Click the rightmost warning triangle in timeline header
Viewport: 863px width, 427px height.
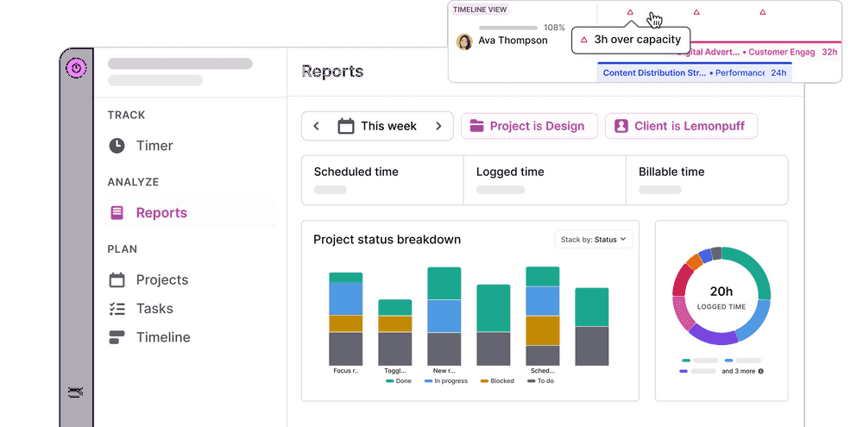(762, 11)
